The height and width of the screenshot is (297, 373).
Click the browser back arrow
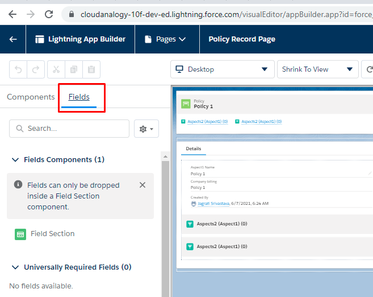12,14
